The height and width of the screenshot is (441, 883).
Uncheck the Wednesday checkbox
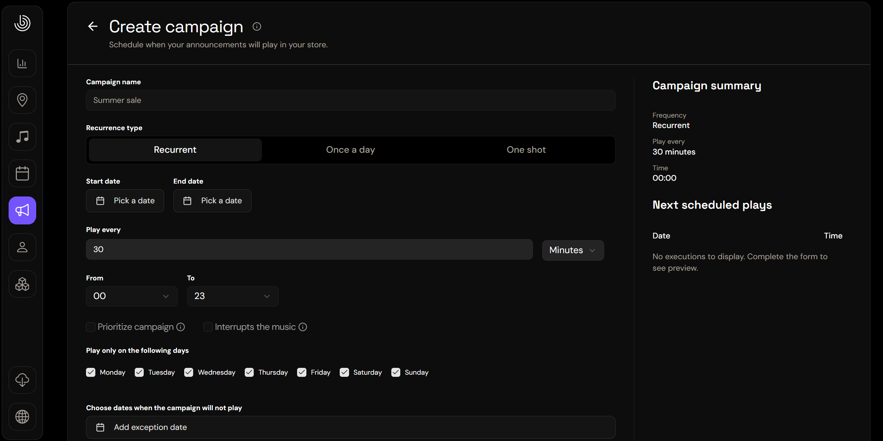pos(188,373)
